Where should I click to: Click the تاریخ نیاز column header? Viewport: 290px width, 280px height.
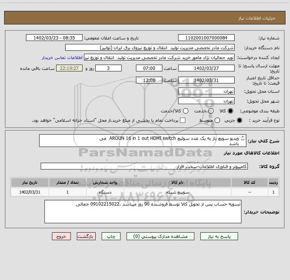pyautogui.click(x=30, y=183)
